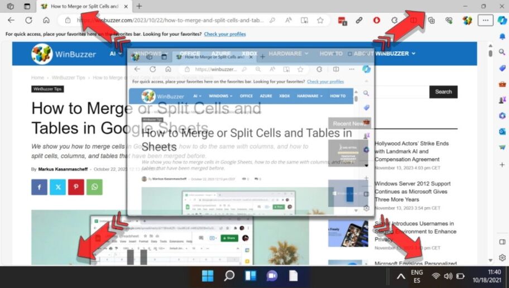
Task: Click the page scroll-up arrow
Action: [490, 46]
